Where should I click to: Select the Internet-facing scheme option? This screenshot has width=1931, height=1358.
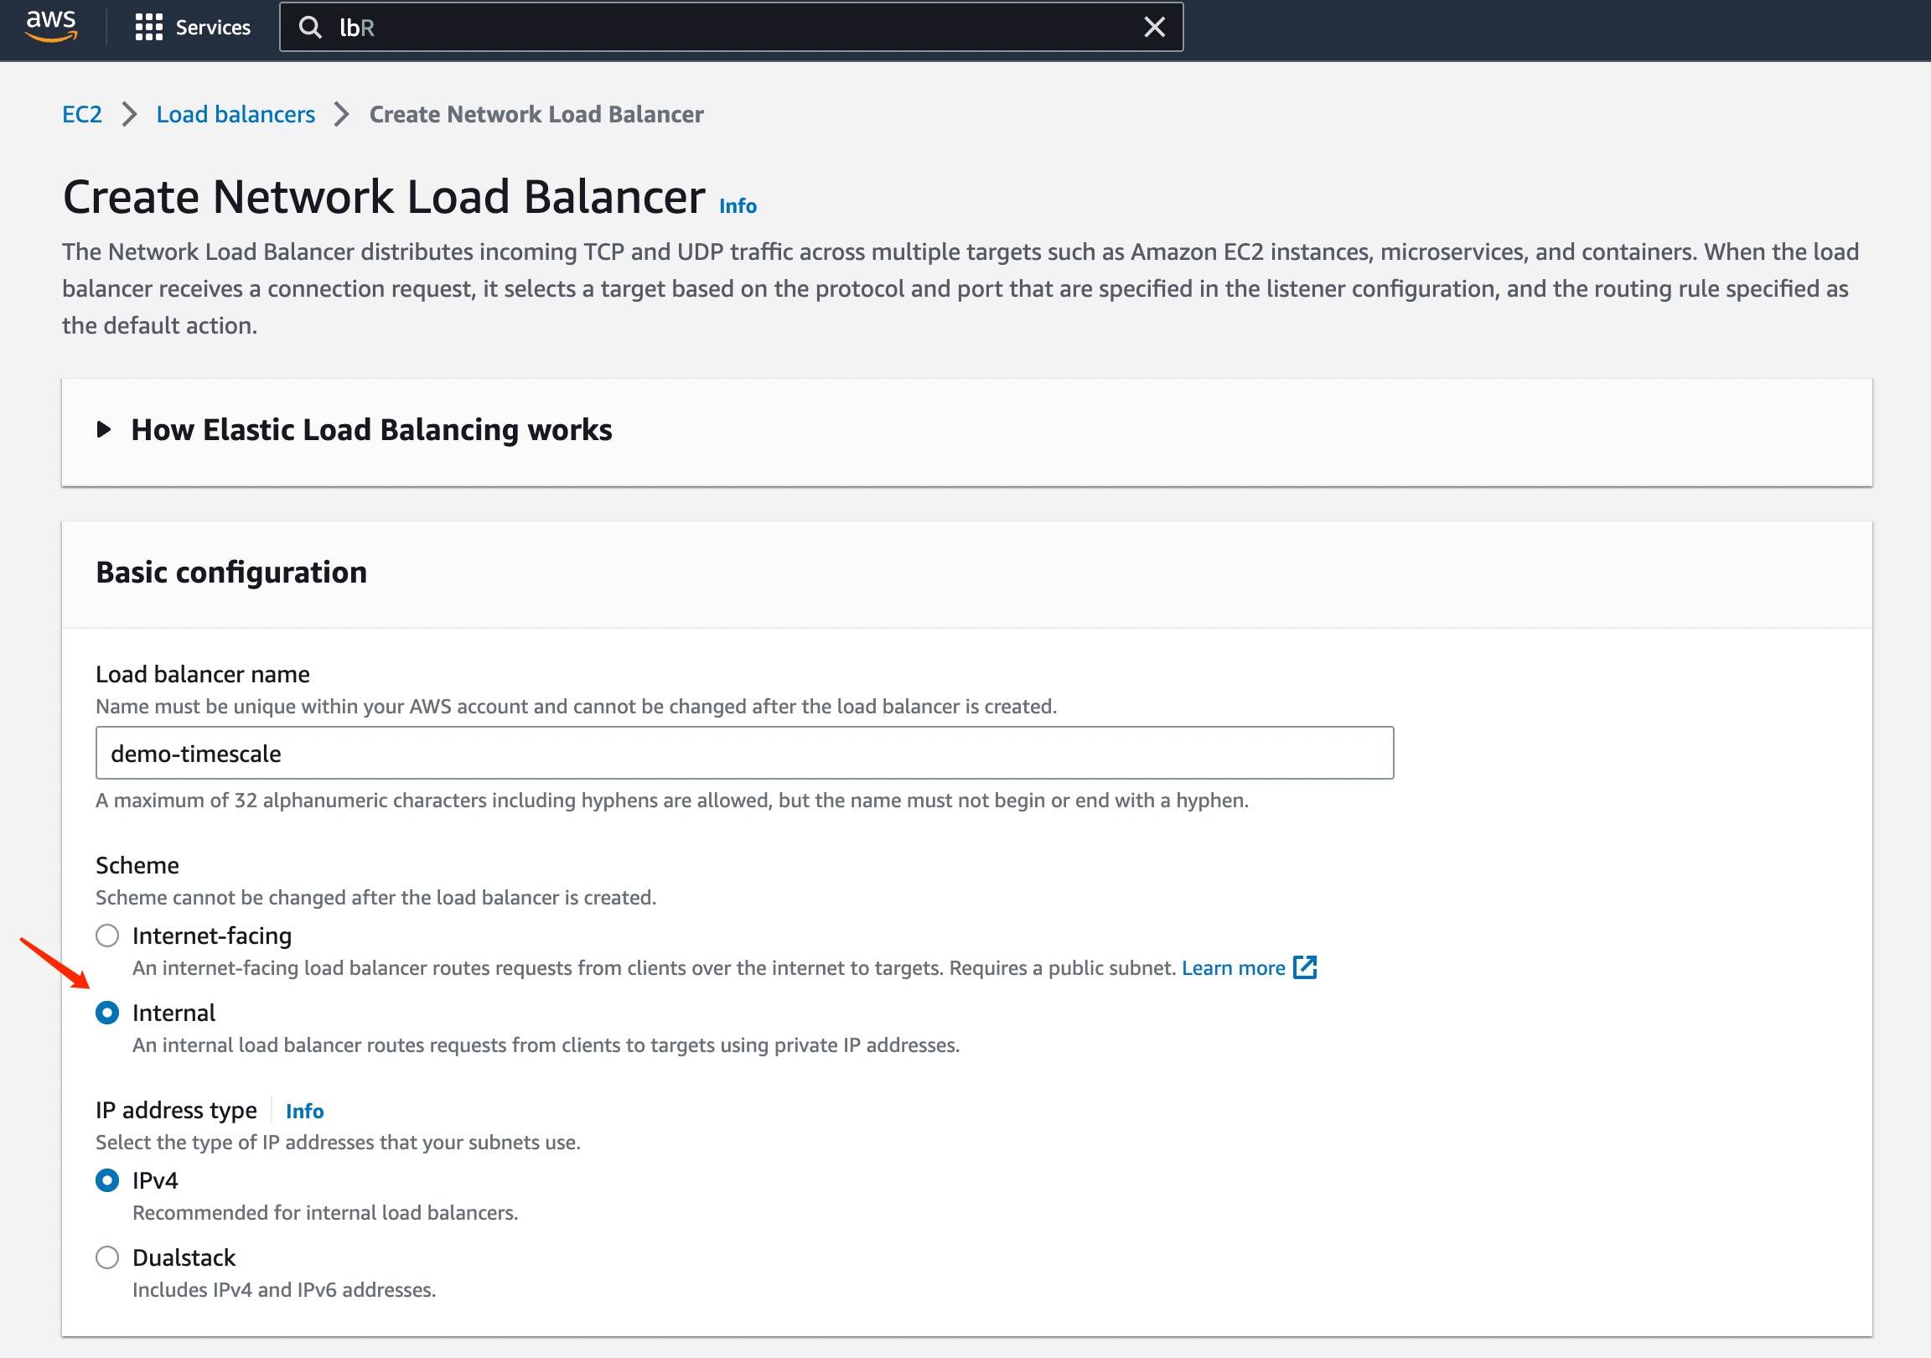[106, 936]
